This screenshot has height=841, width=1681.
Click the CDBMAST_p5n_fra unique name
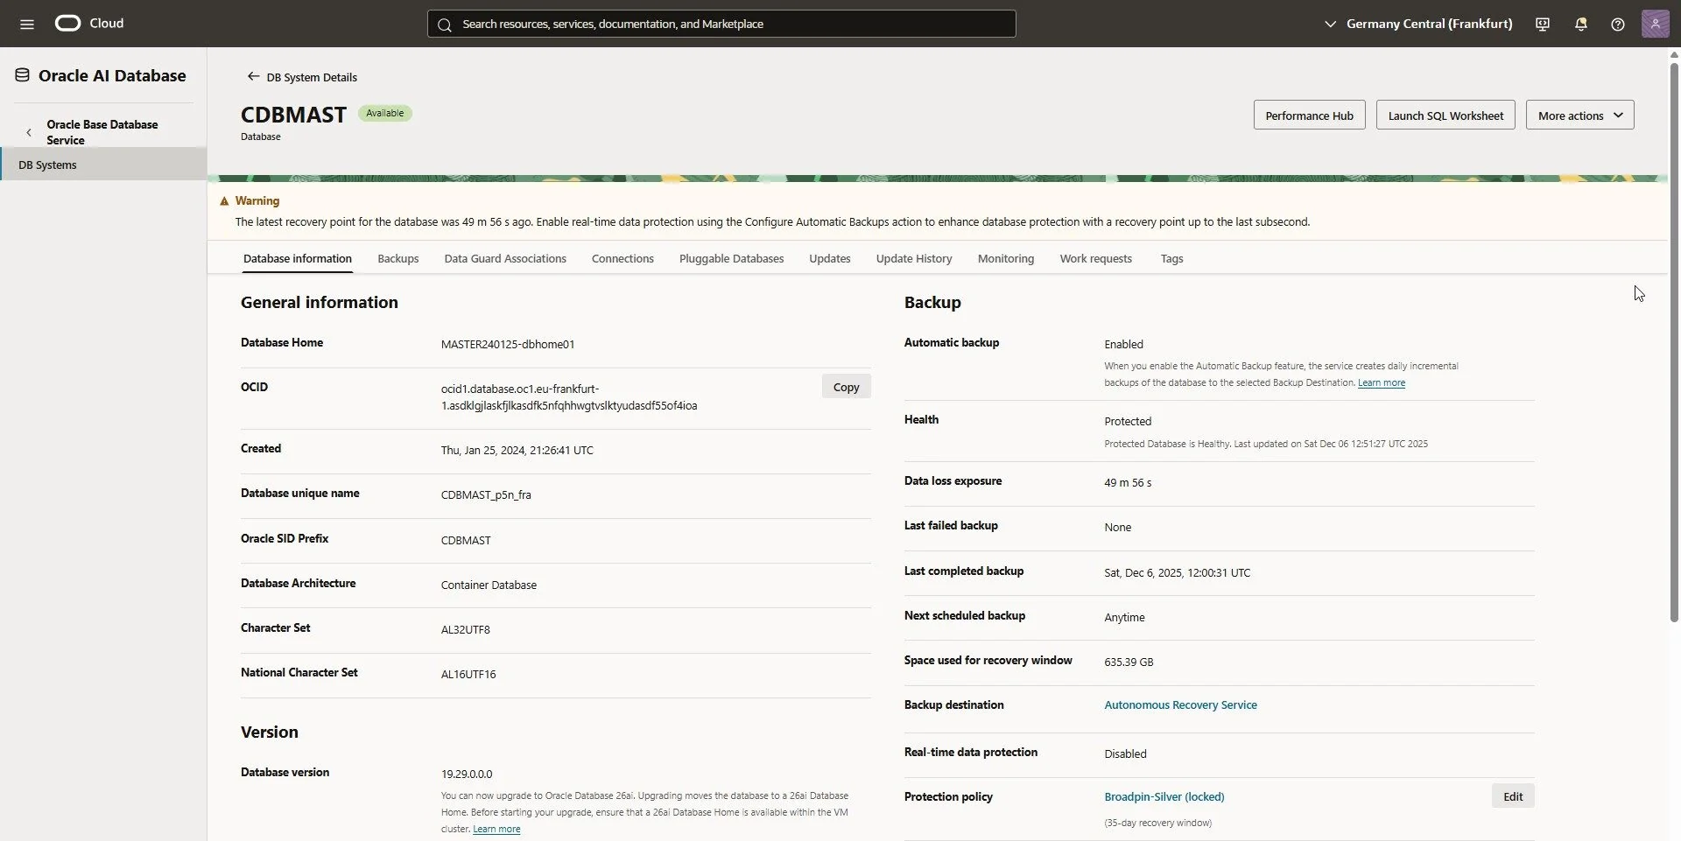click(x=486, y=494)
